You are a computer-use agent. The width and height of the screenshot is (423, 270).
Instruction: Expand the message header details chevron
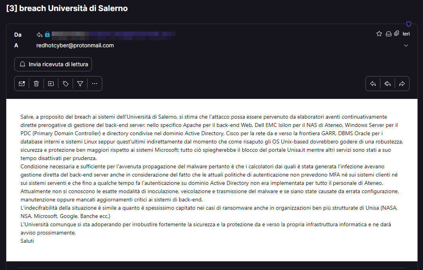pos(406,46)
